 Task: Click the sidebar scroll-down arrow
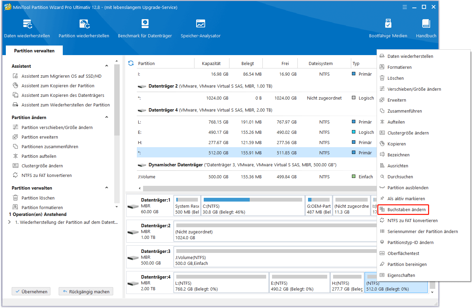tap(117, 207)
